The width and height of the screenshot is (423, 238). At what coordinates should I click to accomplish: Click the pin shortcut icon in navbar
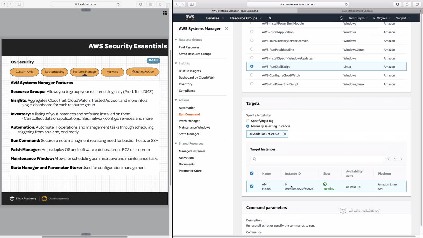[270, 18]
